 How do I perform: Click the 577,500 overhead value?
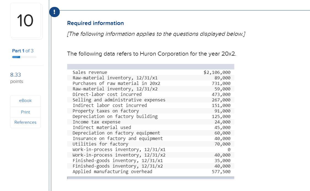click(x=221, y=172)
